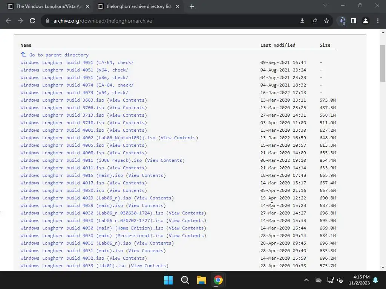Click the scrollbar up arrow
Screen dimensions: 386x289
coord(383,32)
